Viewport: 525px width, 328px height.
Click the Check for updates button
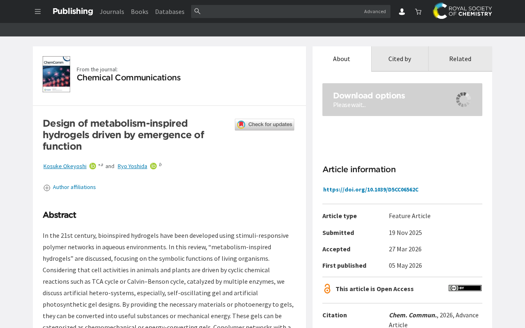tap(265, 125)
